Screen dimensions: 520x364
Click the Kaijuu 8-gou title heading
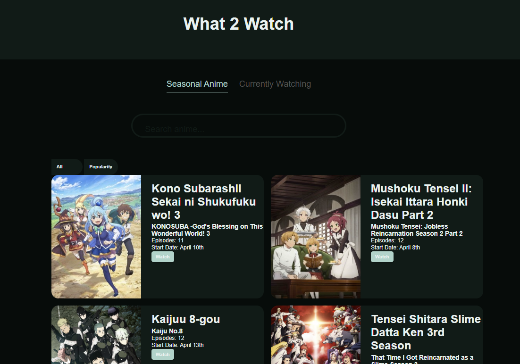tap(185, 319)
